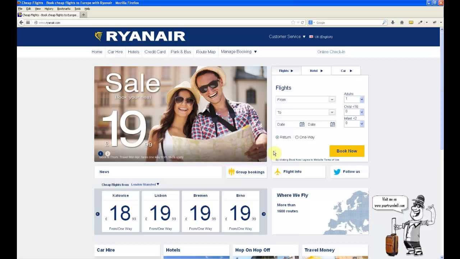Viewport: 460px width, 259px height.
Task: Open a new tab with plus button
Action: (83, 15)
